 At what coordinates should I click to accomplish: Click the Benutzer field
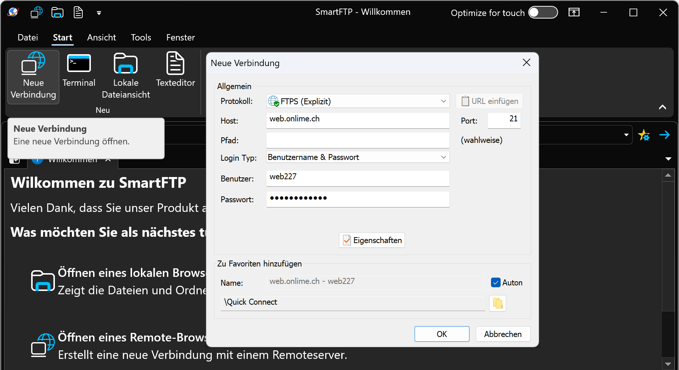358,179
